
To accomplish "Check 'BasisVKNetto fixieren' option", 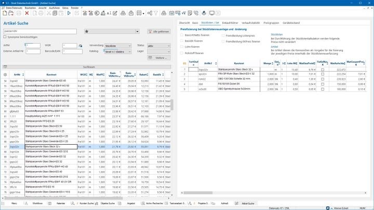I will (182, 35).
